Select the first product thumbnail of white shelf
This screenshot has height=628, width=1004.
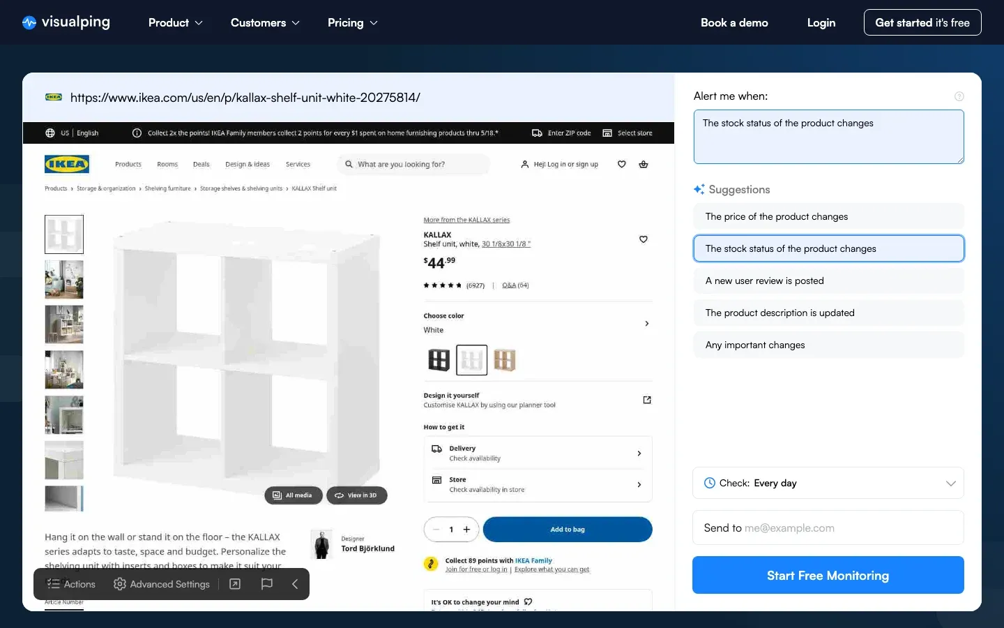tap(64, 234)
